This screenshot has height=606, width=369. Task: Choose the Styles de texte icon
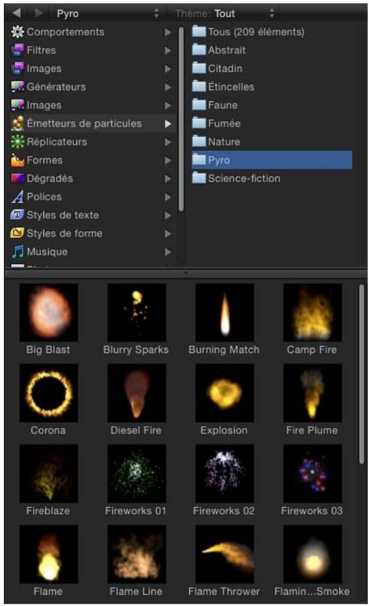(17, 215)
